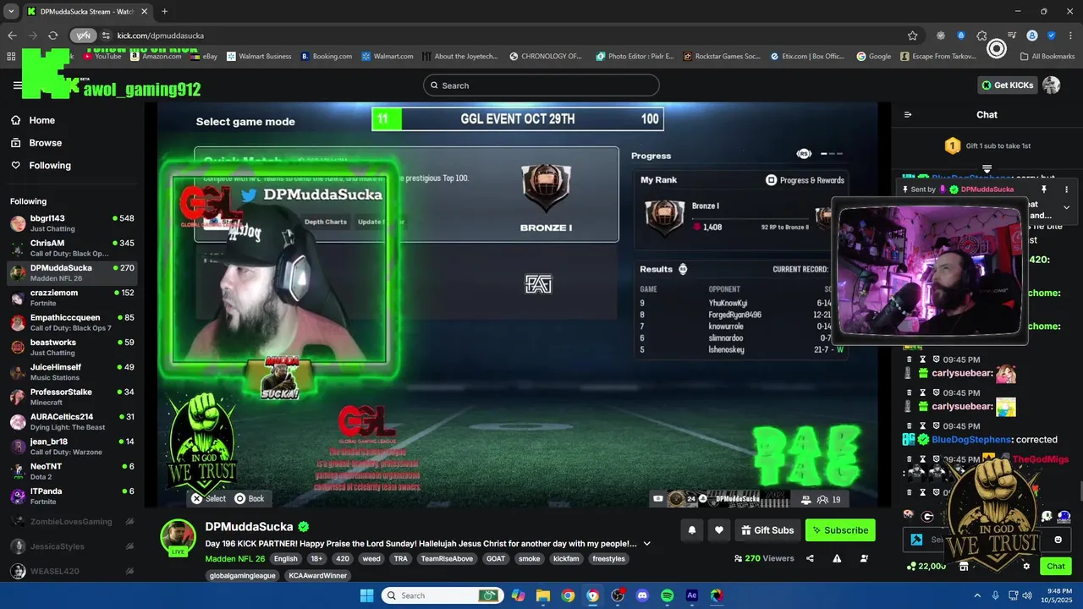1083x609 pixels.
Task: Open the emoji picker in chat input
Action: coord(1058,540)
